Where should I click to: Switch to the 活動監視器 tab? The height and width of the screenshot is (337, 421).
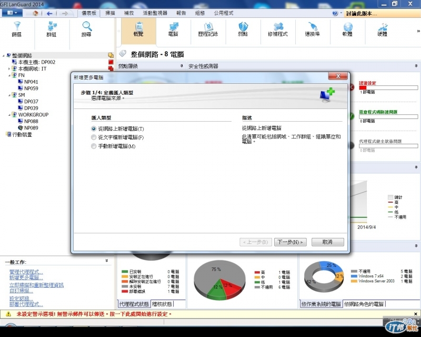(x=155, y=13)
